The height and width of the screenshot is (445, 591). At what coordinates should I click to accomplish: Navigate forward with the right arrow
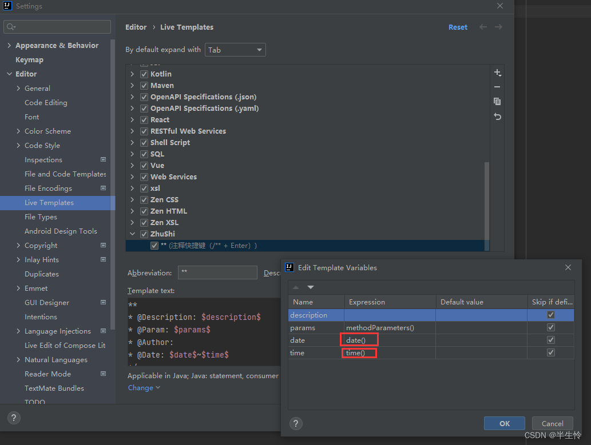[x=498, y=27]
